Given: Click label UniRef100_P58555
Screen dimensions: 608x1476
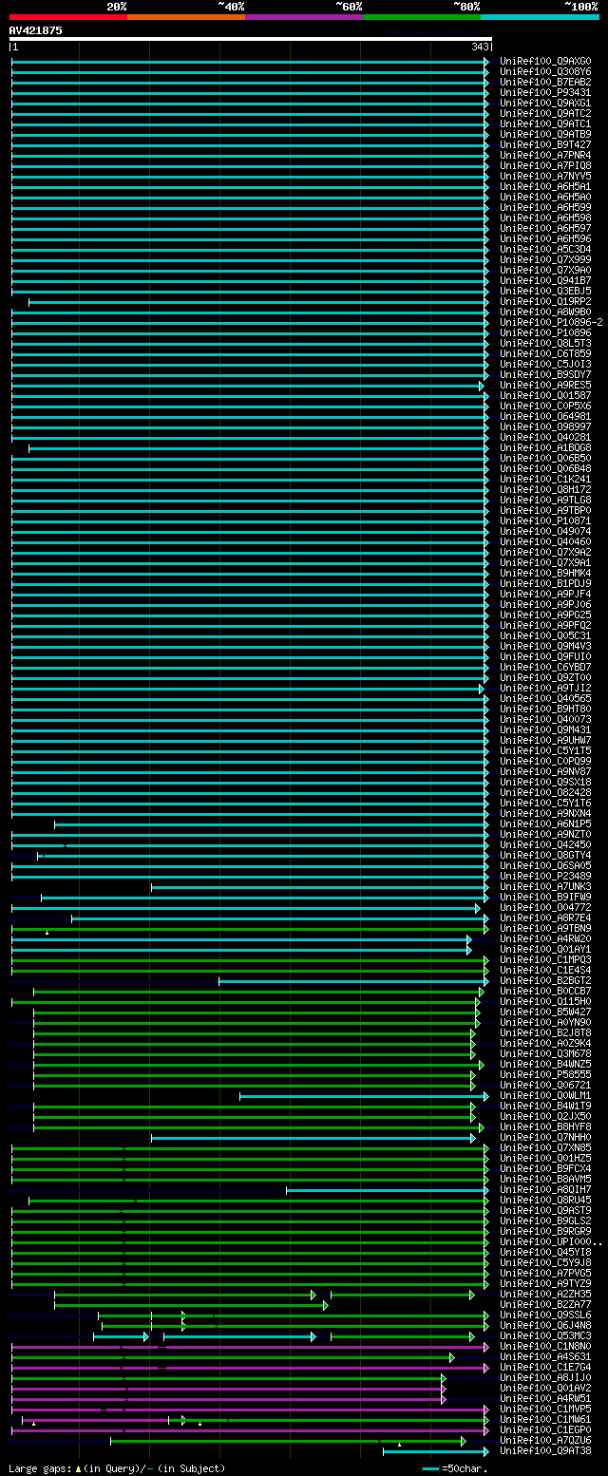Looking at the screenshot, I should pos(545,1075).
